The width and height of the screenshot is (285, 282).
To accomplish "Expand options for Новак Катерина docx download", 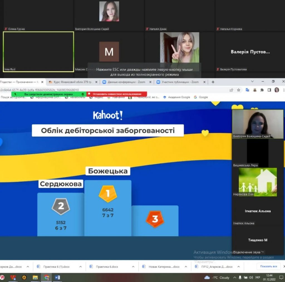I will coord(186,267).
